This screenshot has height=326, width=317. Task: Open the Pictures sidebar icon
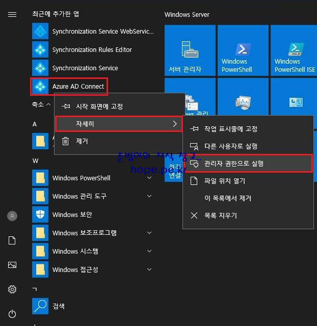point(12,265)
